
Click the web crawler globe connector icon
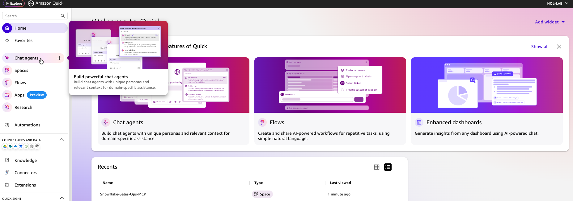[x=32, y=146]
